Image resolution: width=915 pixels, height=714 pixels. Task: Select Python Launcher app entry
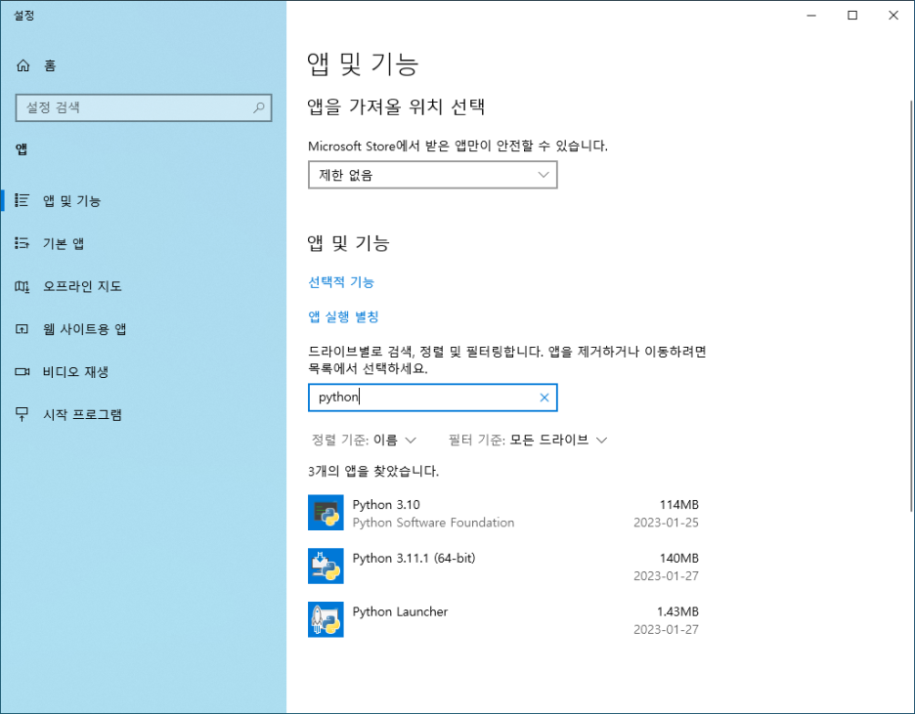(x=503, y=620)
